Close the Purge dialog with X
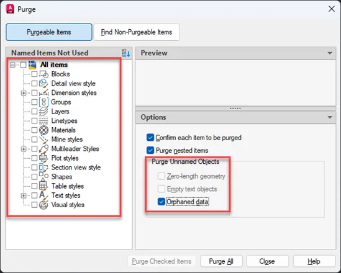The image size is (341, 273). click(x=332, y=9)
